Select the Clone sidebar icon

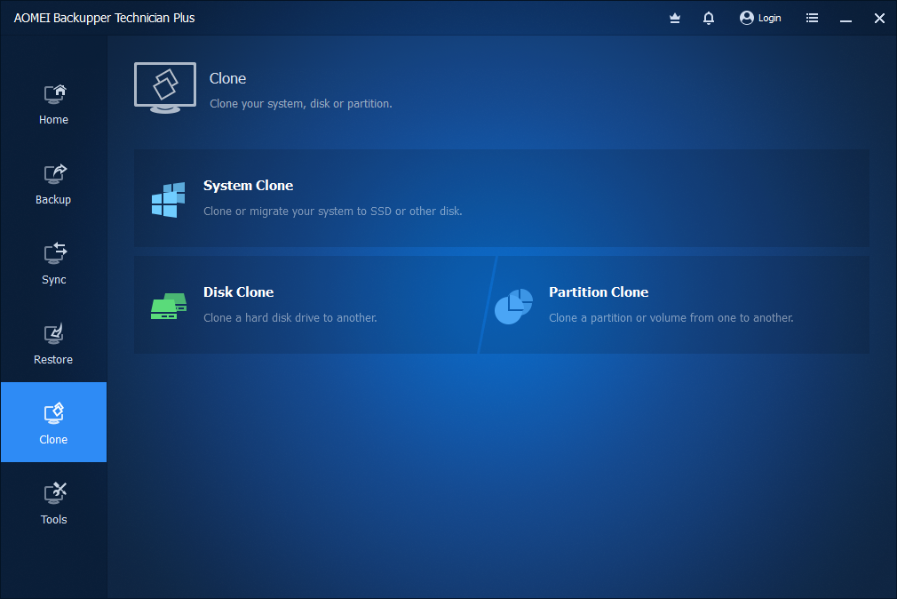click(53, 413)
